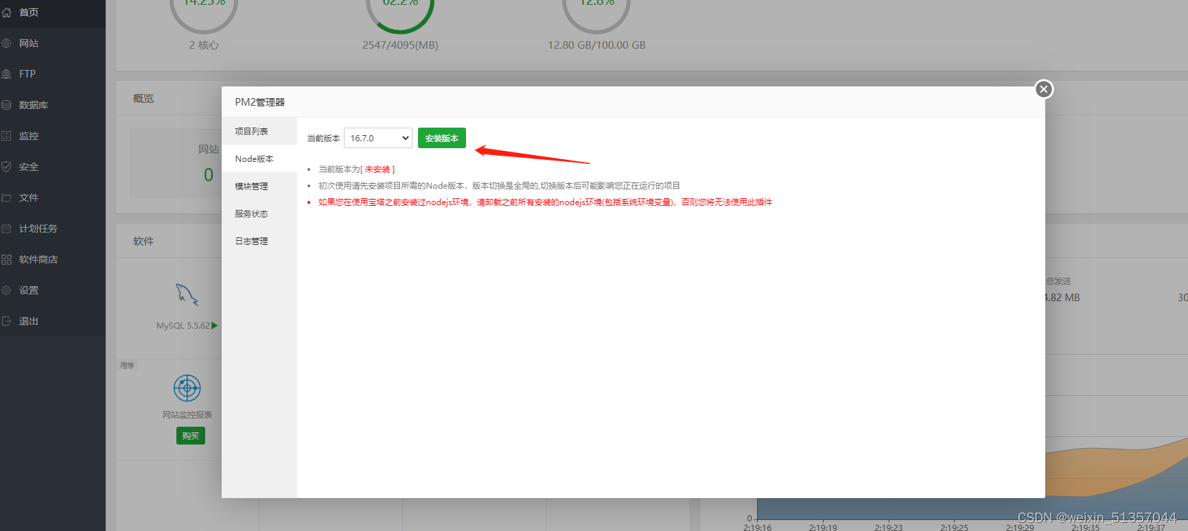Image resolution: width=1188 pixels, height=531 pixels.
Task: Close the PM2管理器 dialog
Action: (x=1044, y=89)
